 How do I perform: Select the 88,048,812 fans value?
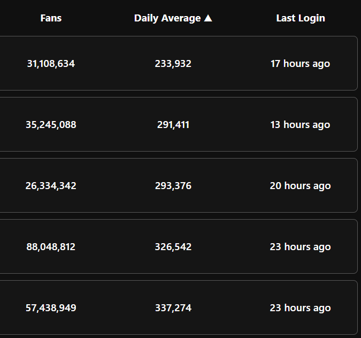coord(51,247)
